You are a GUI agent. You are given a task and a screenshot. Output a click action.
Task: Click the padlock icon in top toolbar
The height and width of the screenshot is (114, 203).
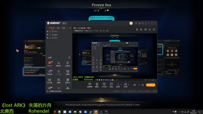tap(141, 29)
